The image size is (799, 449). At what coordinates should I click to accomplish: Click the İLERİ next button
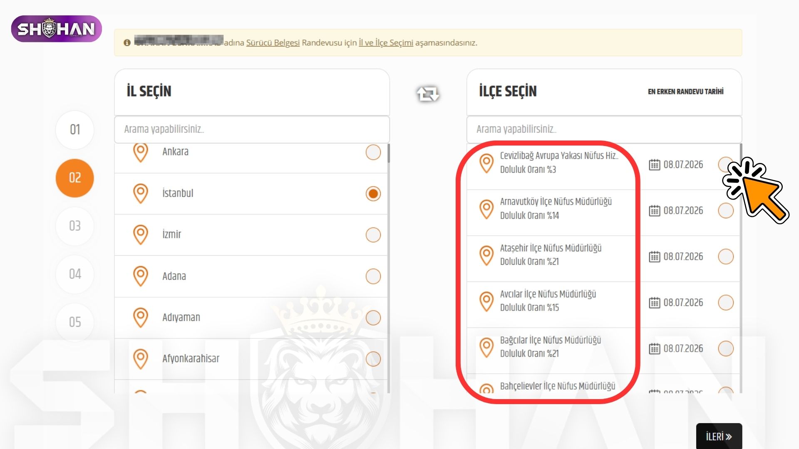click(719, 437)
